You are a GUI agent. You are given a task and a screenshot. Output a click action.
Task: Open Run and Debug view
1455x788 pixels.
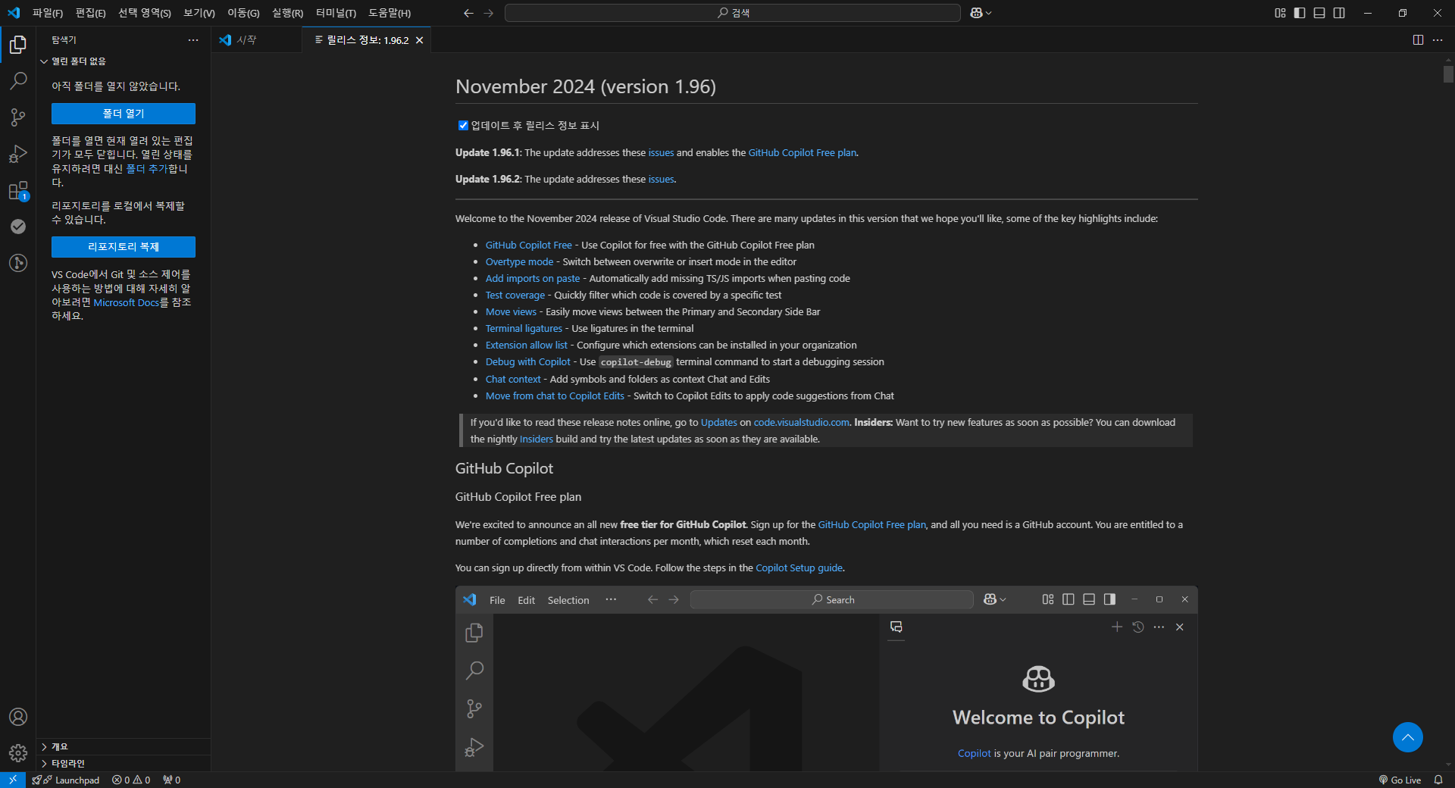(18, 154)
